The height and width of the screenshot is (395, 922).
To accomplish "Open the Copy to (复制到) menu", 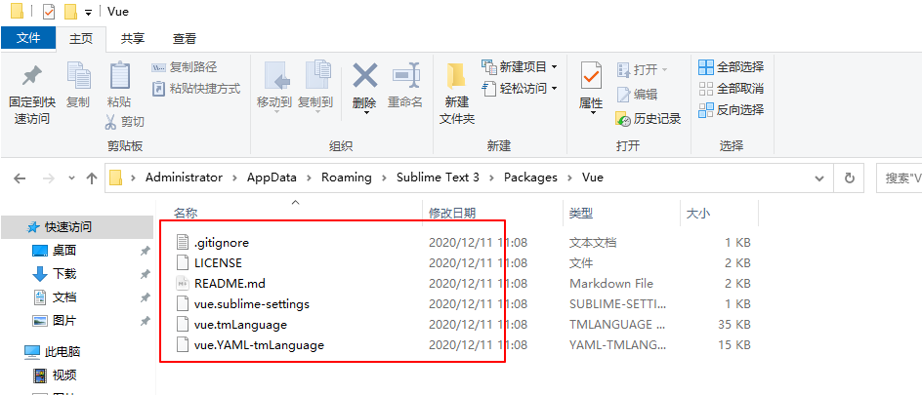I will [315, 88].
